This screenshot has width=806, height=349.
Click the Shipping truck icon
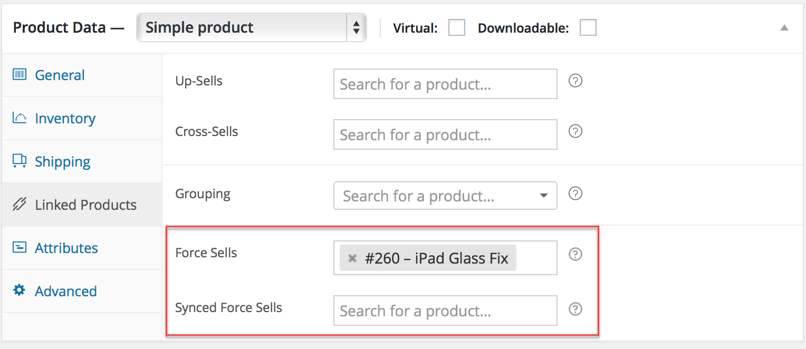[20, 161]
